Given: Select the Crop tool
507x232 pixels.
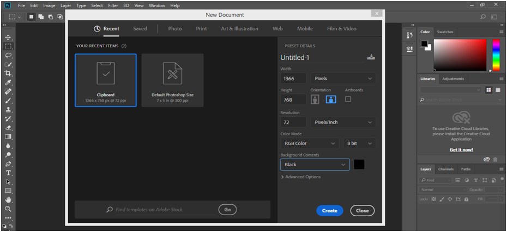Looking at the screenshot, I should click(8, 73).
